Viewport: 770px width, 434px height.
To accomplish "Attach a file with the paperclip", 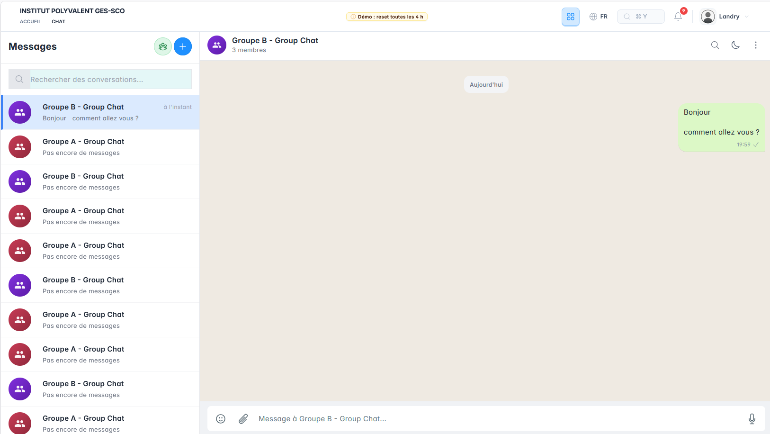I will click(x=243, y=419).
